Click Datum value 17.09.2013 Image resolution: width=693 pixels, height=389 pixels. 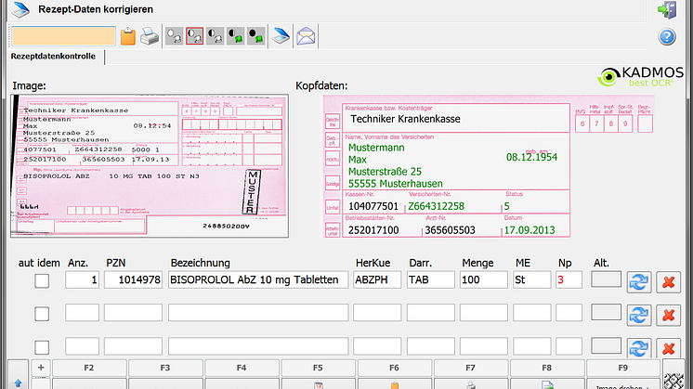530,230
